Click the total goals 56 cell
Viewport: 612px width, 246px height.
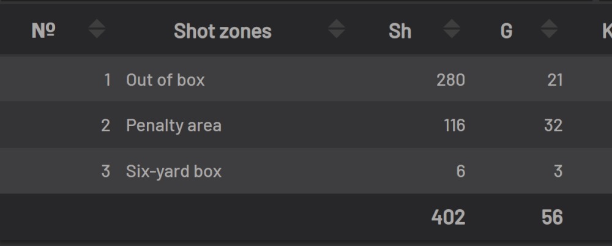click(x=552, y=217)
